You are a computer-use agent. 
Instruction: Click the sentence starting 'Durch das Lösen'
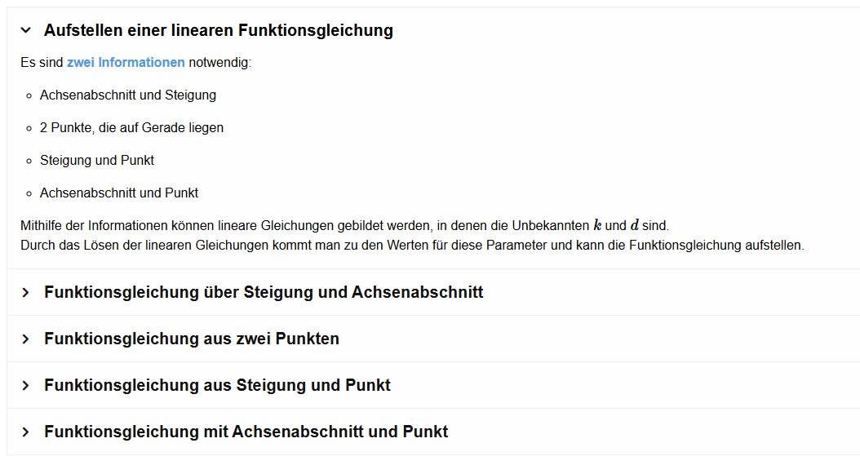click(x=412, y=245)
